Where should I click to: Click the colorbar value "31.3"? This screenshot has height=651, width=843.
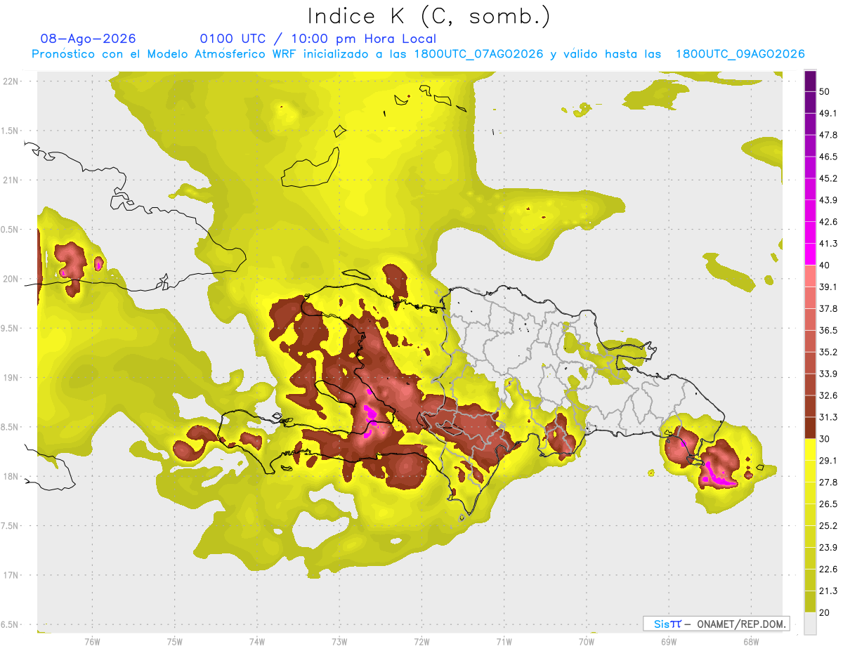(828, 417)
